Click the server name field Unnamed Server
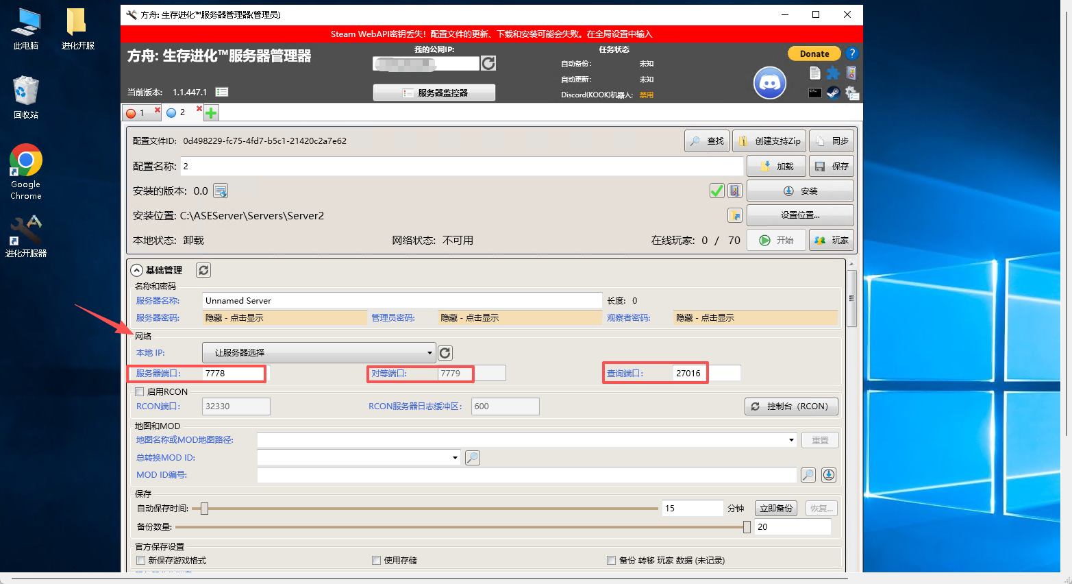Image resolution: width=1072 pixels, height=584 pixels. [x=403, y=300]
